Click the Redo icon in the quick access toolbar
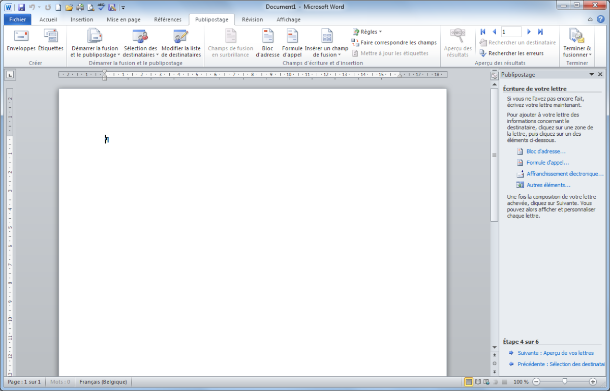 click(x=48, y=7)
